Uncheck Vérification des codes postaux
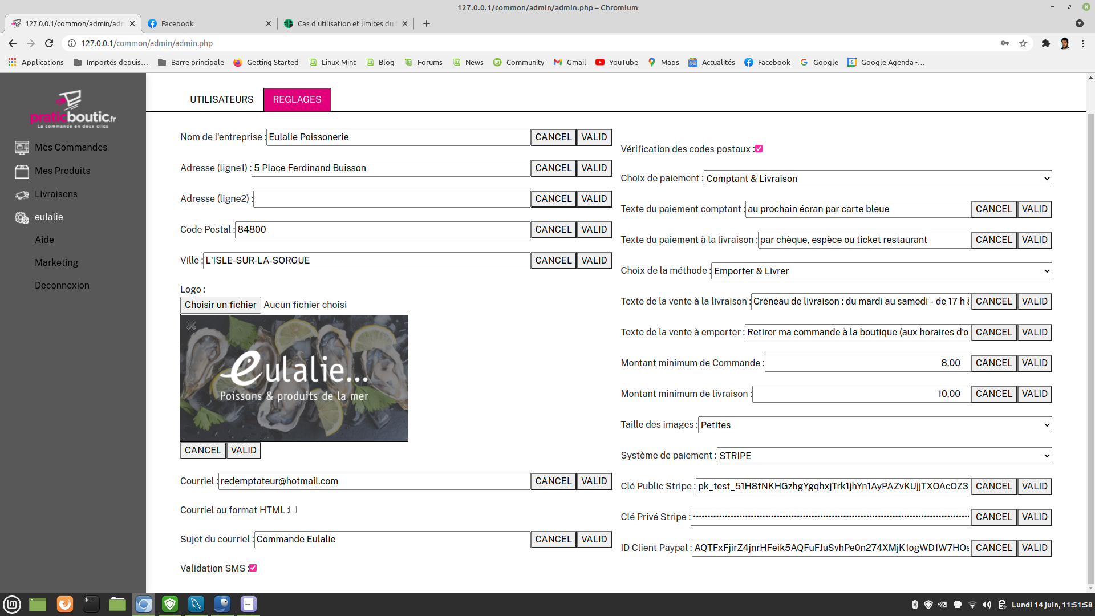 759,149
